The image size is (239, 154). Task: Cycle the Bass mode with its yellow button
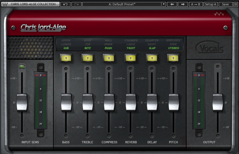66,58
